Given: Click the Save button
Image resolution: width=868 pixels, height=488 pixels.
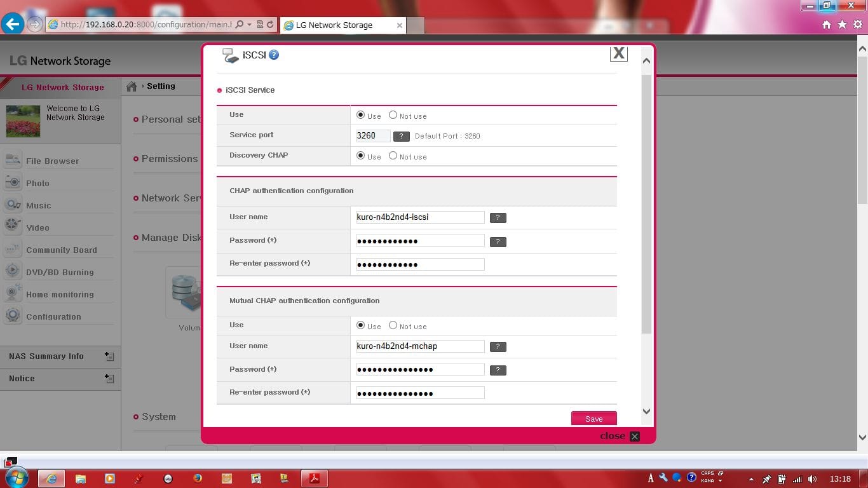Looking at the screenshot, I should (x=593, y=419).
